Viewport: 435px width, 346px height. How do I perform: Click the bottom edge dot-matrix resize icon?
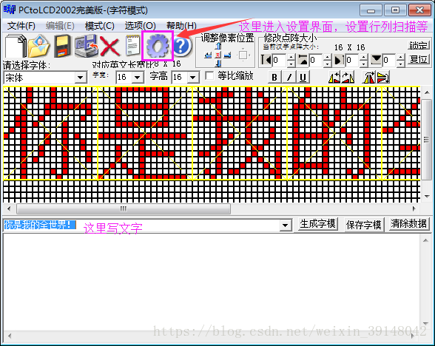[x=376, y=60]
